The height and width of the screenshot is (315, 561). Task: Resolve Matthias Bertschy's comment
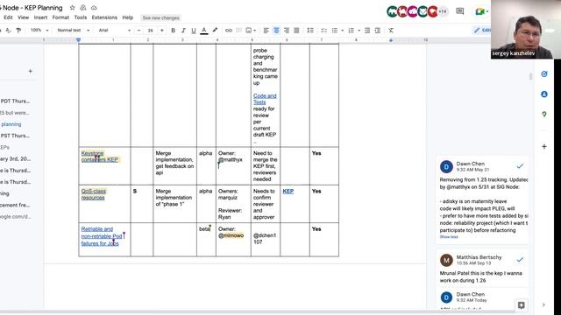520,260
